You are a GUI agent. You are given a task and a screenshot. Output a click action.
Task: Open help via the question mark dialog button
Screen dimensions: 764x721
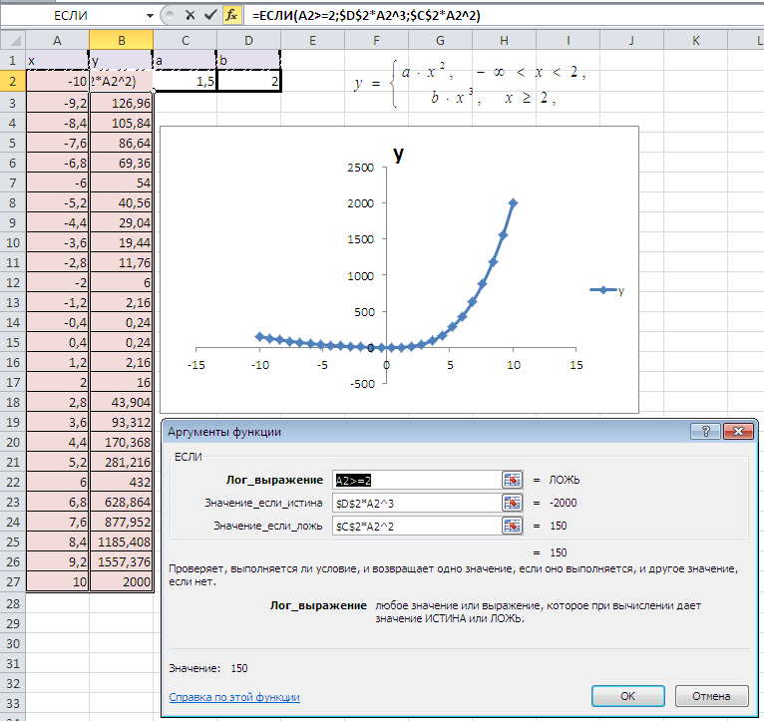(x=705, y=431)
